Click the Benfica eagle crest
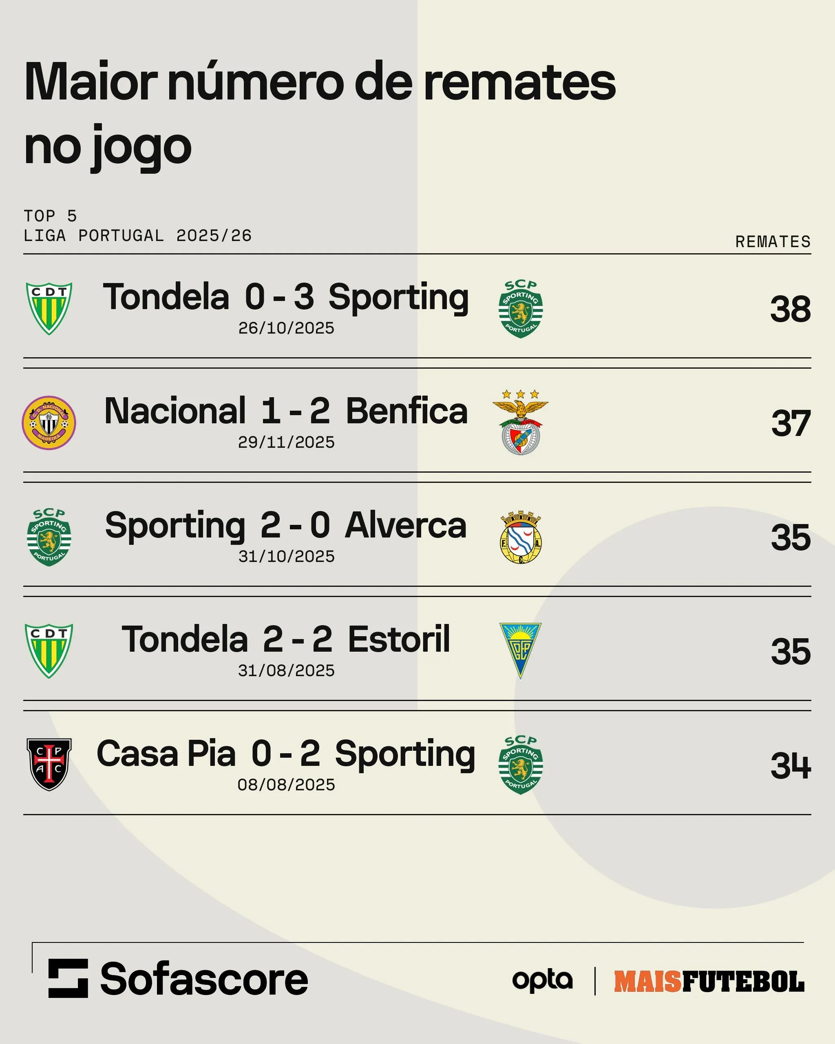835x1044 pixels. [x=520, y=422]
